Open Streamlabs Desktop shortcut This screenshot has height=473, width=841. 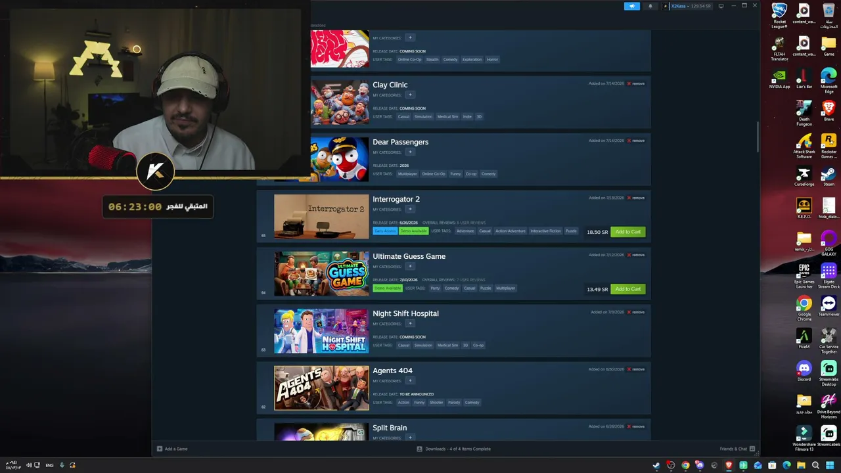coord(829,373)
